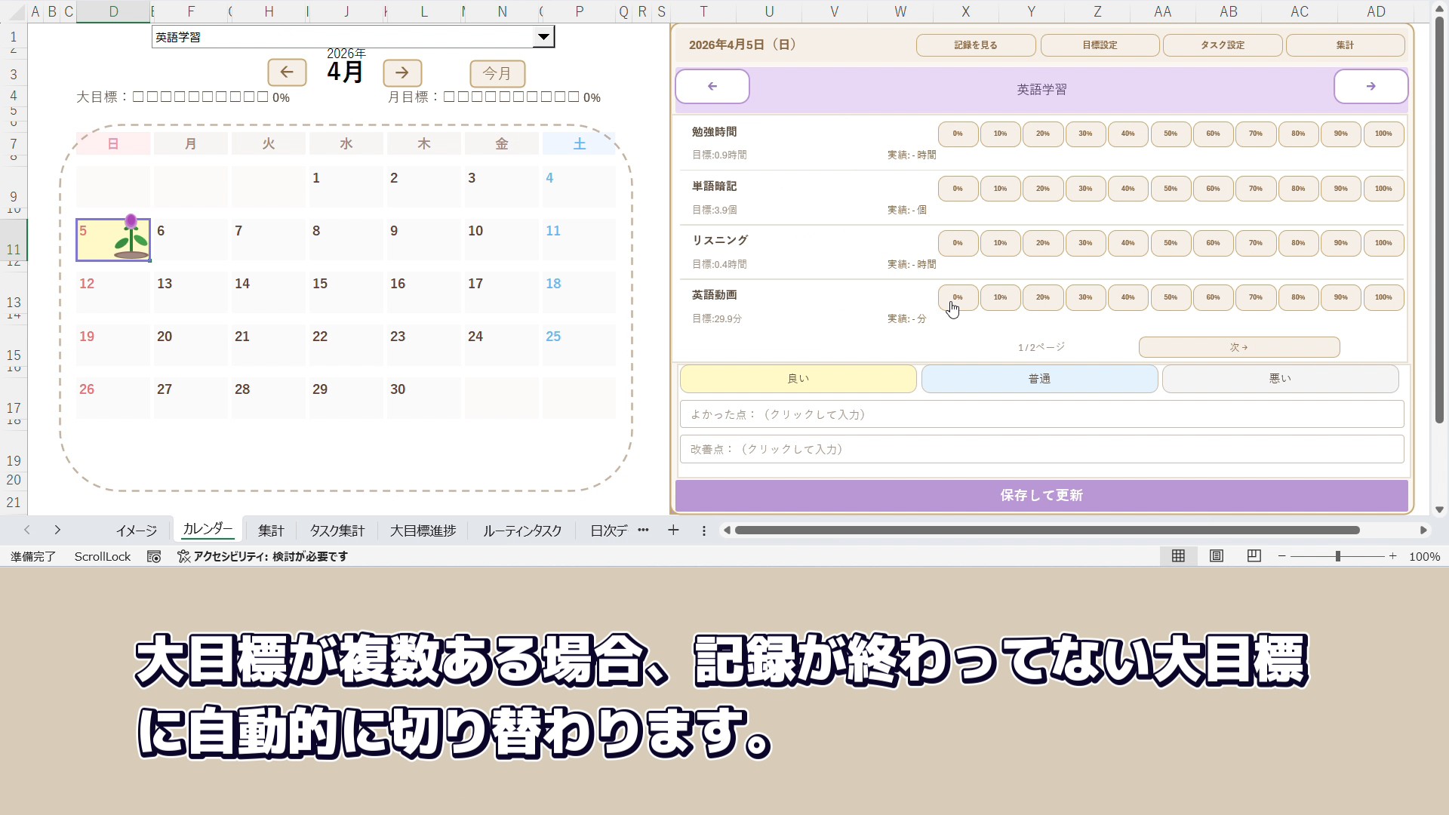Select 良い rating option
This screenshot has height=815, width=1449.
click(x=798, y=379)
